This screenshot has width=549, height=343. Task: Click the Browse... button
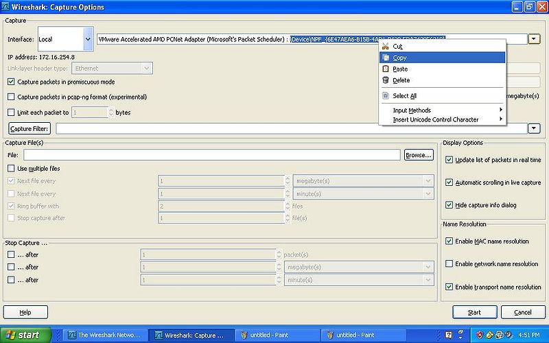(x=419, y=155)
